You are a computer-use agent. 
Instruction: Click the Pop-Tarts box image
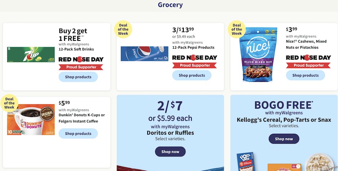click(245, 161)
